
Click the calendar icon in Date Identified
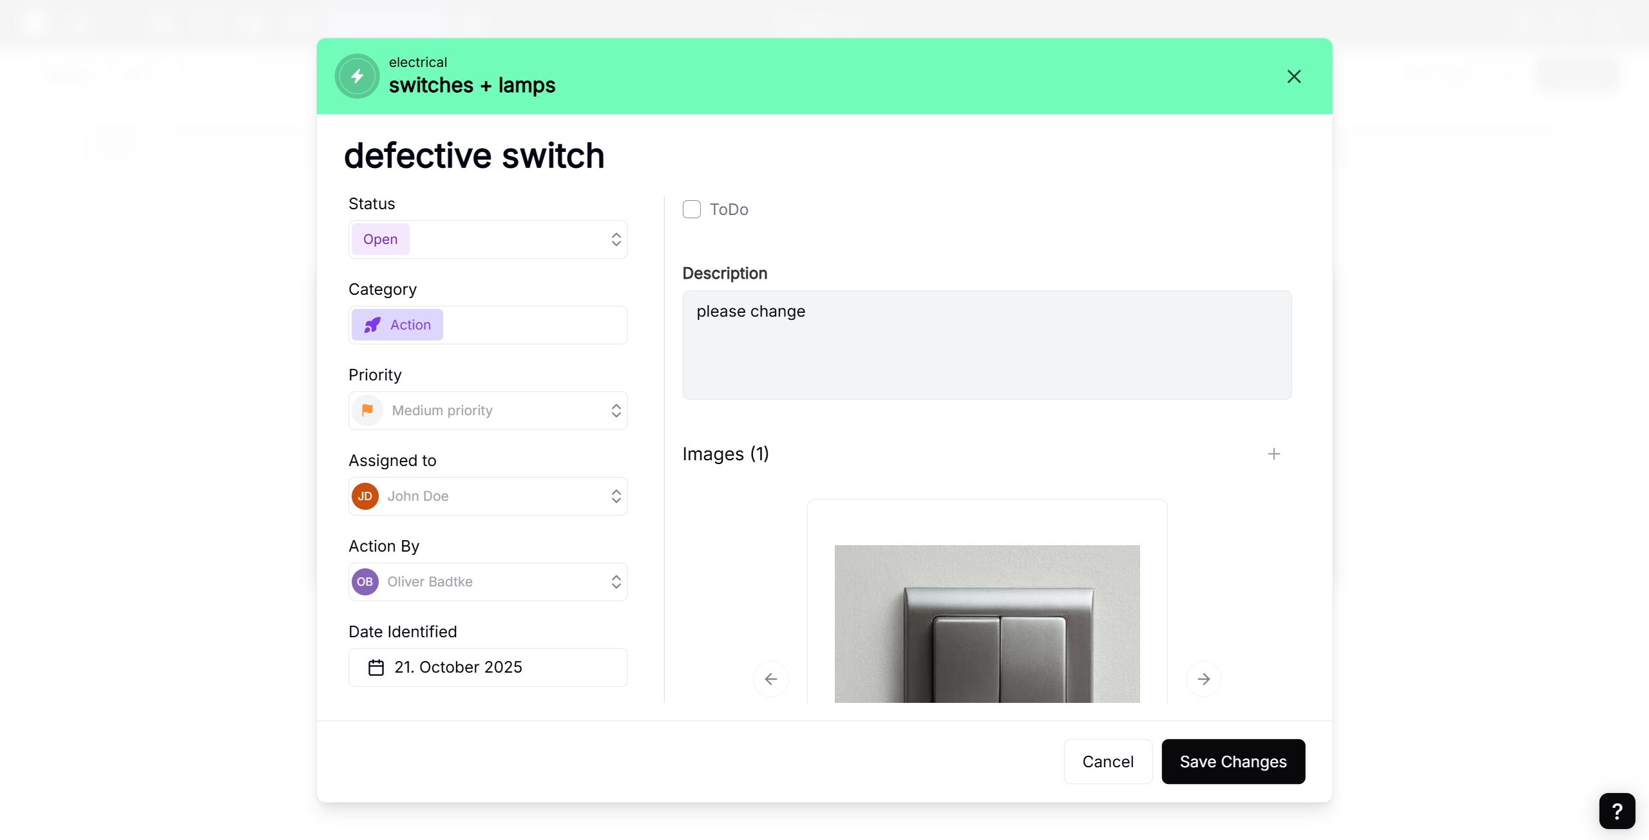tap(376, 667)
